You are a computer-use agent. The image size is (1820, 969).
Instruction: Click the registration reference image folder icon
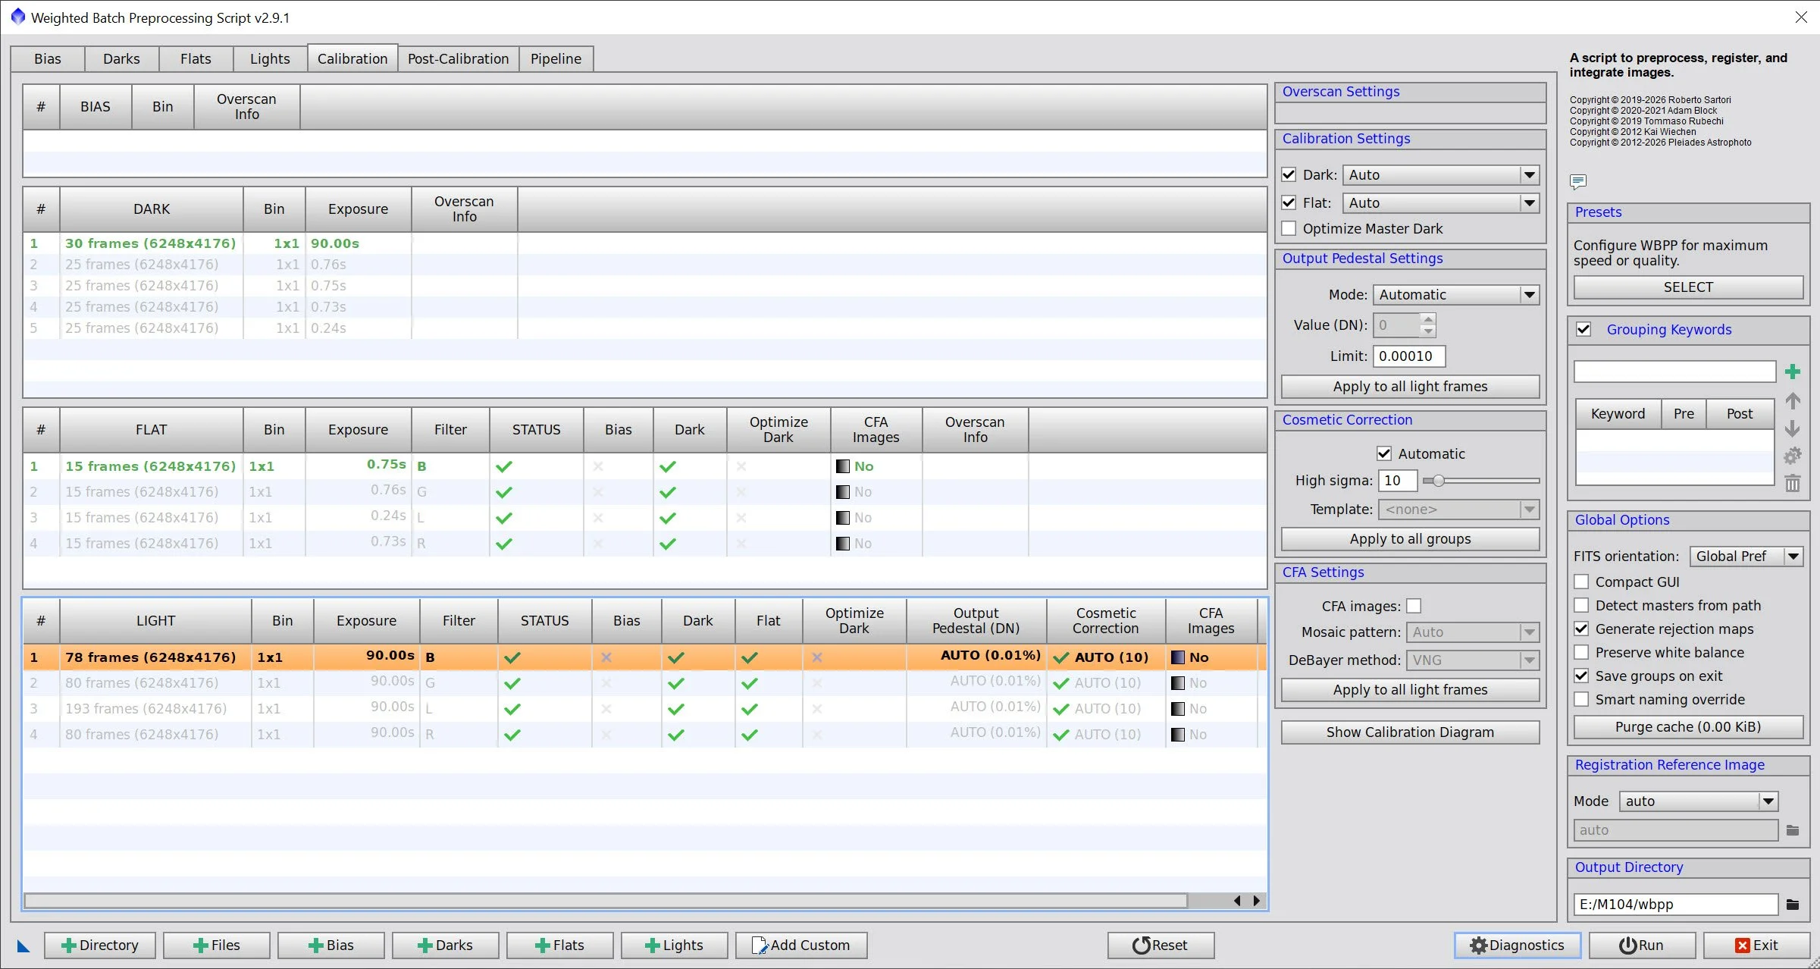pyautogui.click(x=1792, y=830)
